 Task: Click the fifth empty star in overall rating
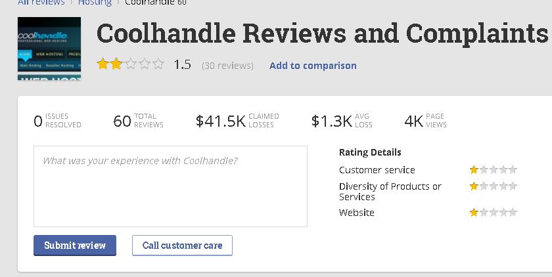pos(158,64)
